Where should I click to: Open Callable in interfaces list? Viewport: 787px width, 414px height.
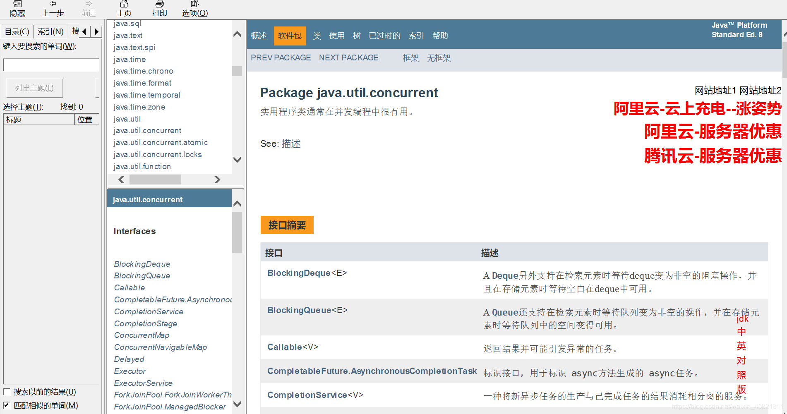point(130,287)
